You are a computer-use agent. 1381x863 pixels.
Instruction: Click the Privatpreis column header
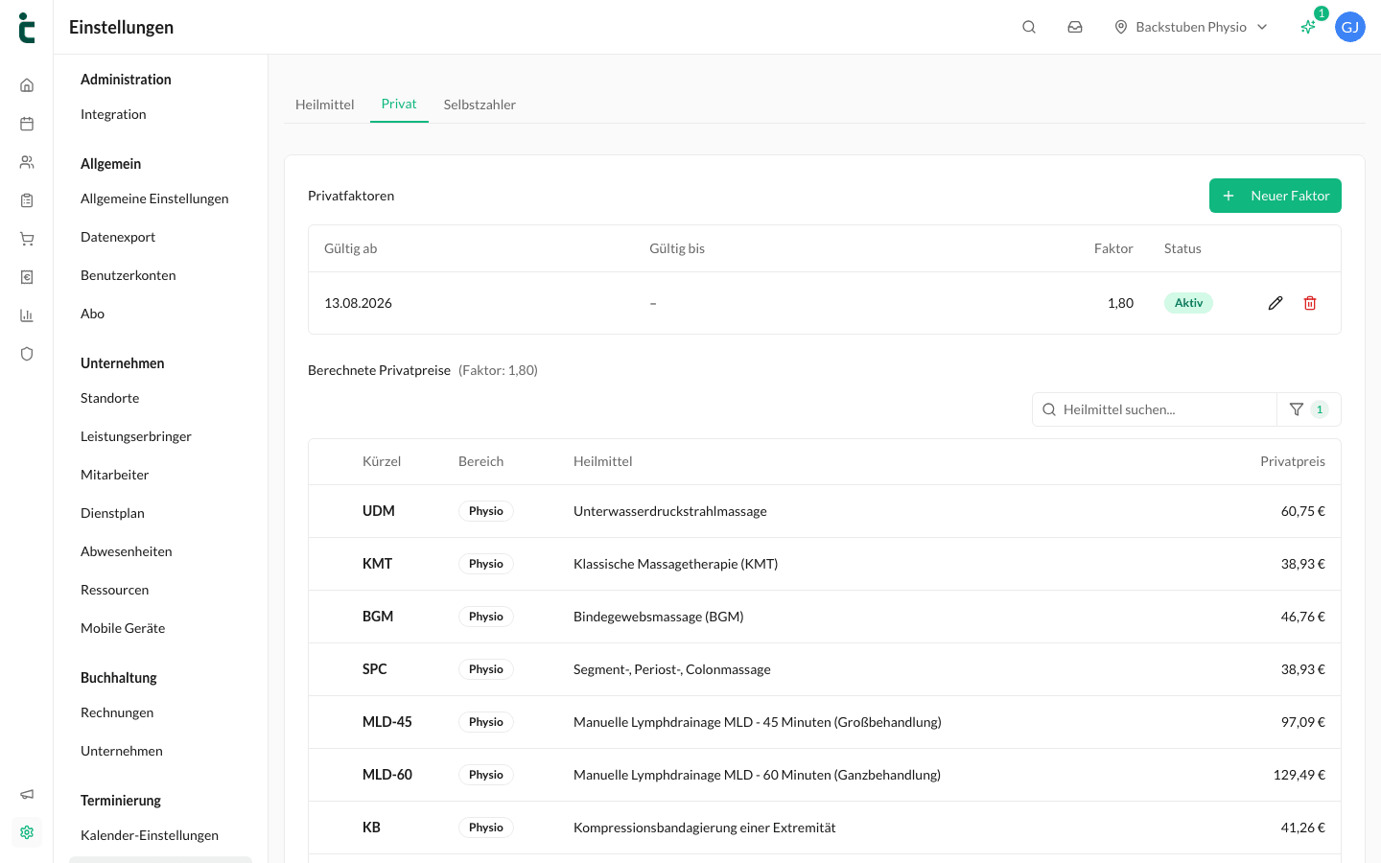coord(1293,461)
